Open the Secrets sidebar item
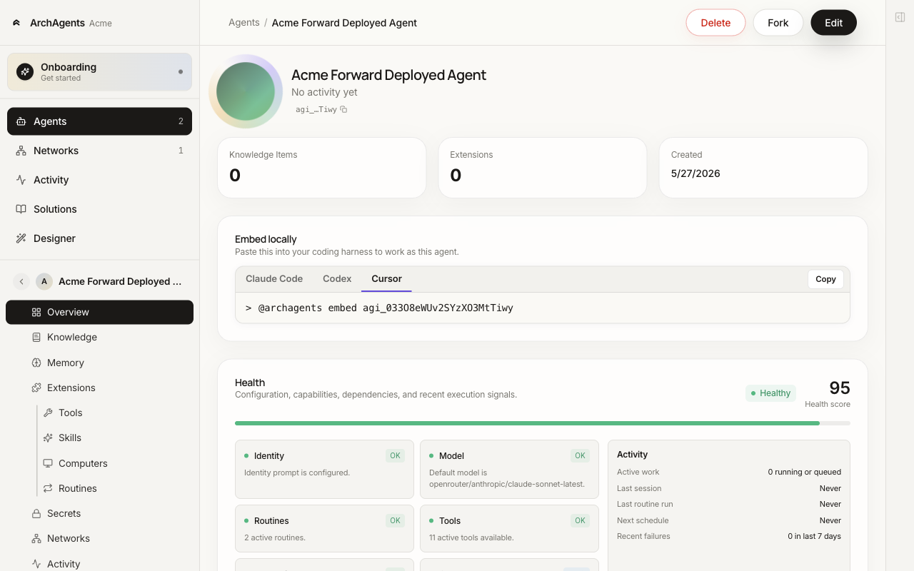914x571 pixels. coord(99,513)
